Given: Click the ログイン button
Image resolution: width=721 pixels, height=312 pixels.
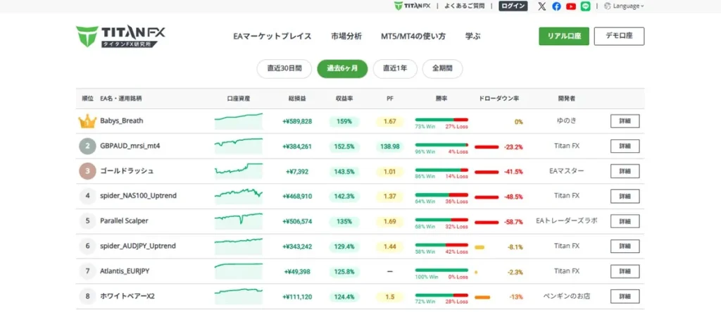Looking at the screenshot, I should click(513, 6).
